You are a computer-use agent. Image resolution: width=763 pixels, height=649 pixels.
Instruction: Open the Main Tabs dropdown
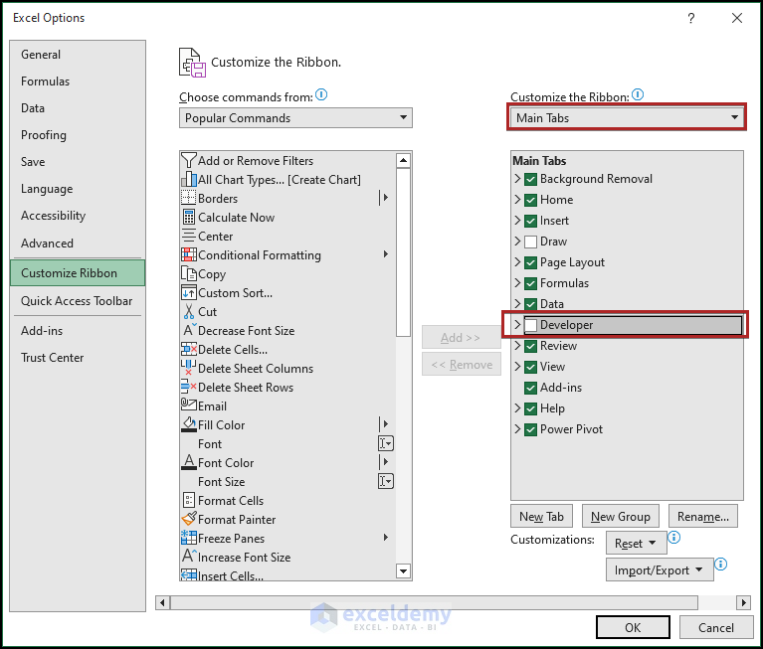point(627,118)
